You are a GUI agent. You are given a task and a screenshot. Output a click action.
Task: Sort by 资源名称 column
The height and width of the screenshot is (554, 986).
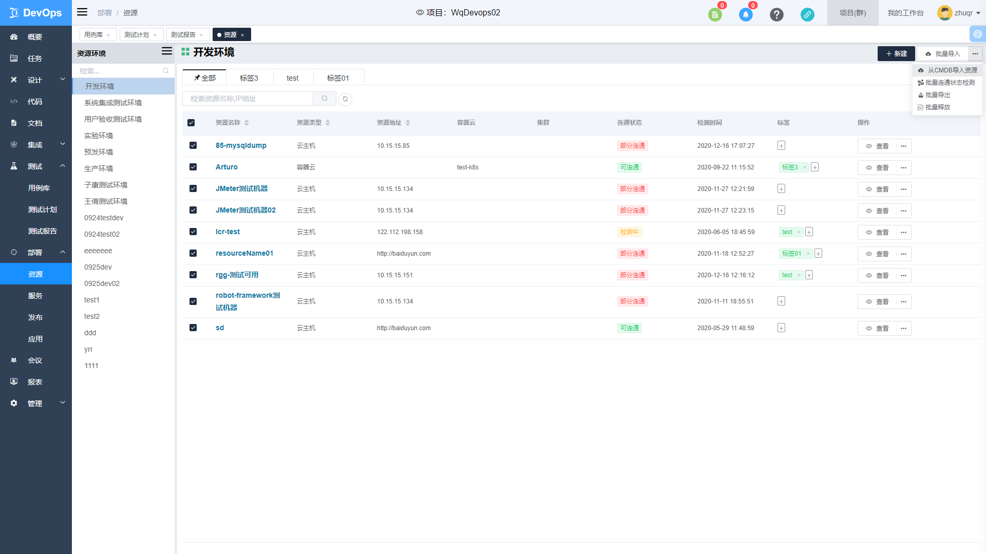(246, 123)
